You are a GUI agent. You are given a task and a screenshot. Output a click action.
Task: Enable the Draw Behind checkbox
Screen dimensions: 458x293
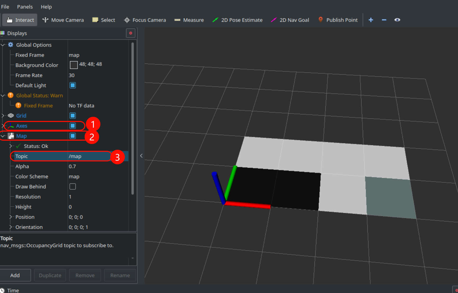[x=73, y=187]
